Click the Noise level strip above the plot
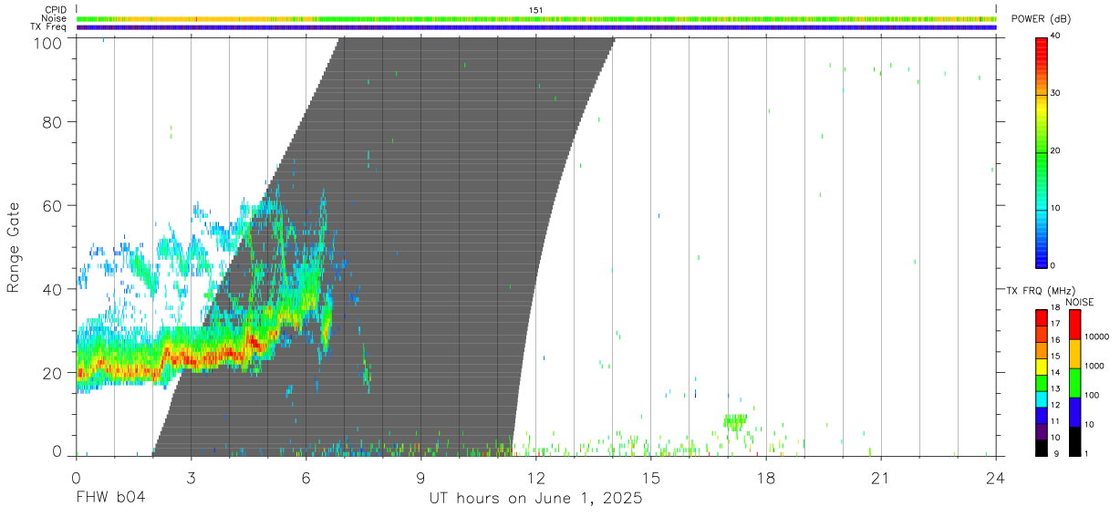The image size is (1120, 517). 535,18
